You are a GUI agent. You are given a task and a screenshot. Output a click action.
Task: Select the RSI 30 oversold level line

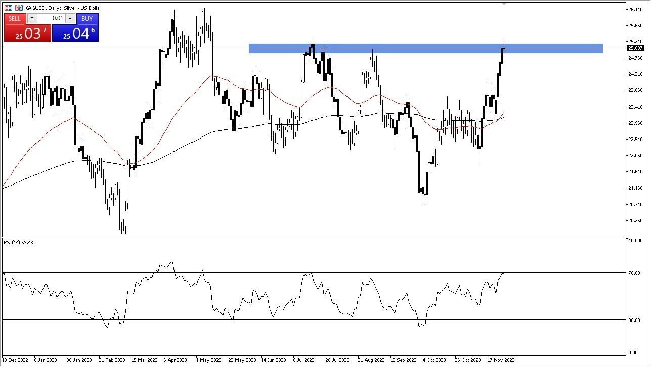tap(313, 320)
